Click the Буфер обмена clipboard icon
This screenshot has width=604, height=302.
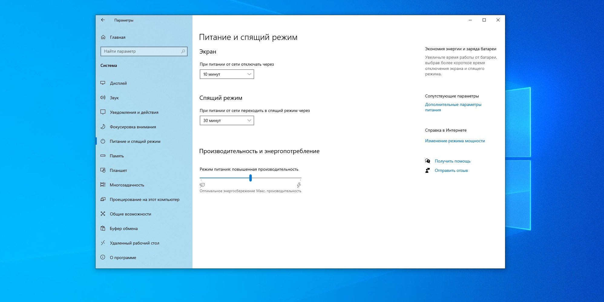click(x=103, y=228)
